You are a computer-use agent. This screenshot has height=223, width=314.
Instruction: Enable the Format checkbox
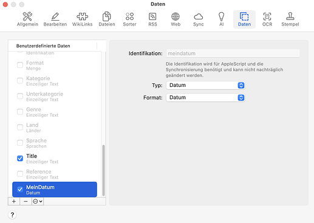(20, 65)
